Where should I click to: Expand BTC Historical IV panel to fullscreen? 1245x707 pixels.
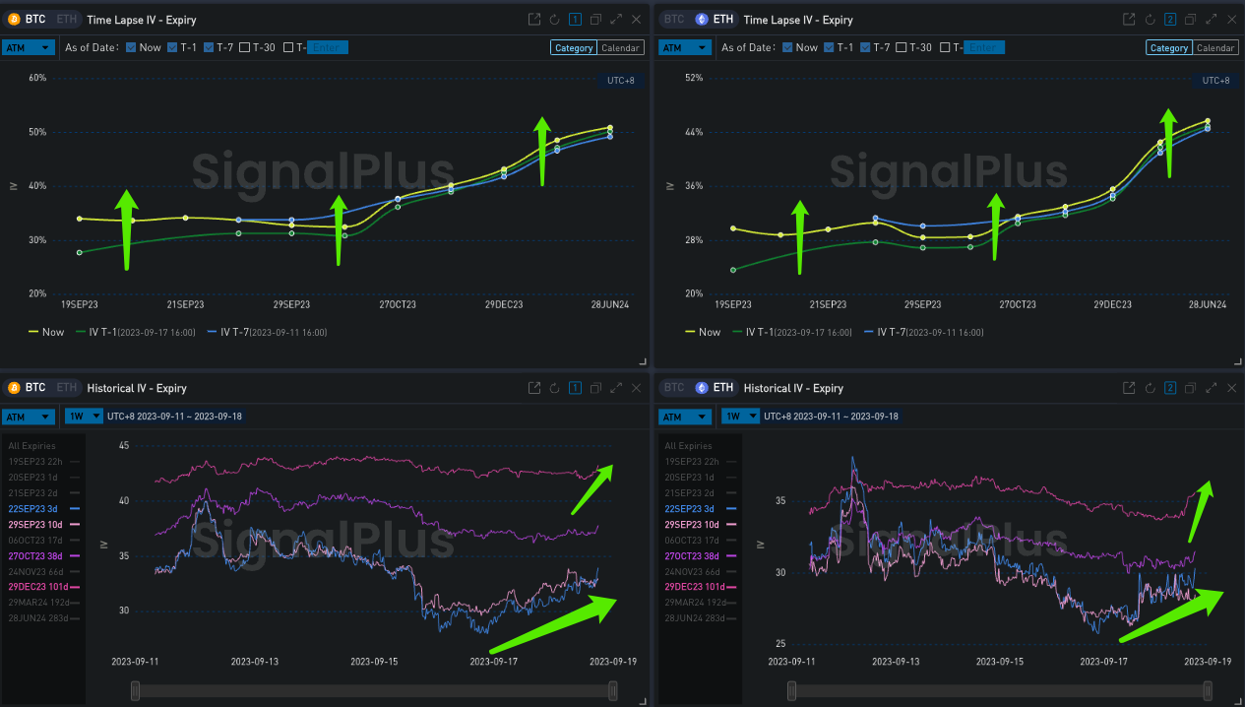point(616,388)
